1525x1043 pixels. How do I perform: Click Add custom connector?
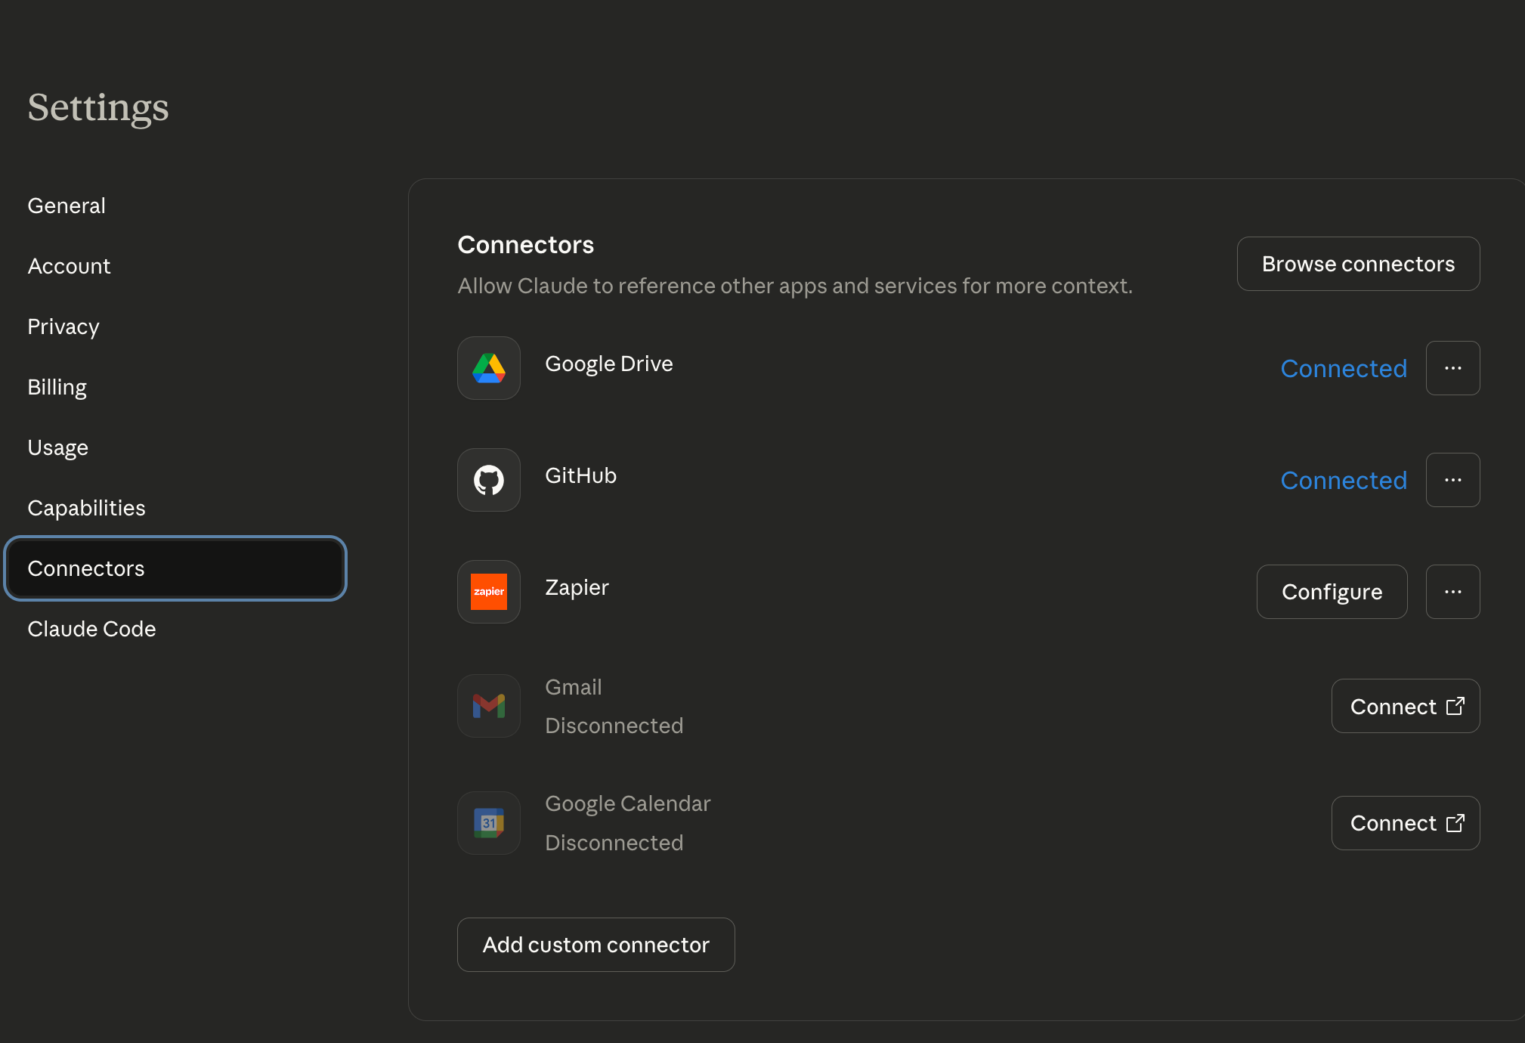coord(595,945)
